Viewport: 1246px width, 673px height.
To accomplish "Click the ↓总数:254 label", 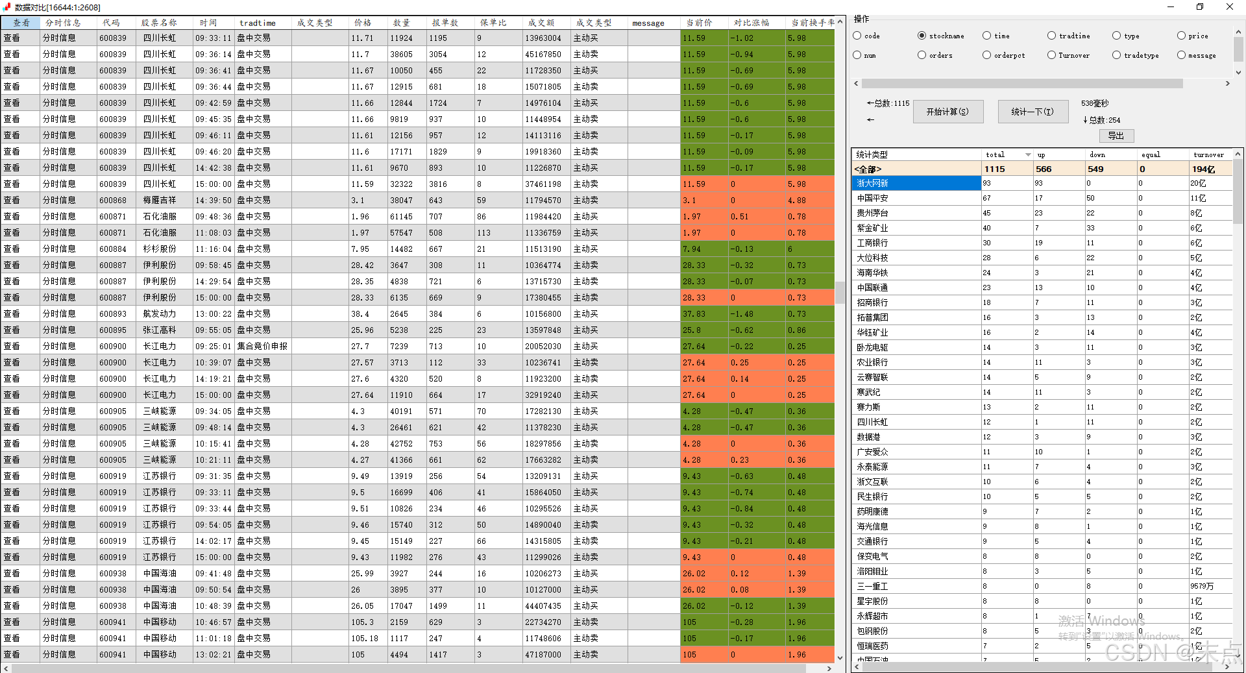I will tap(1101, 120).
